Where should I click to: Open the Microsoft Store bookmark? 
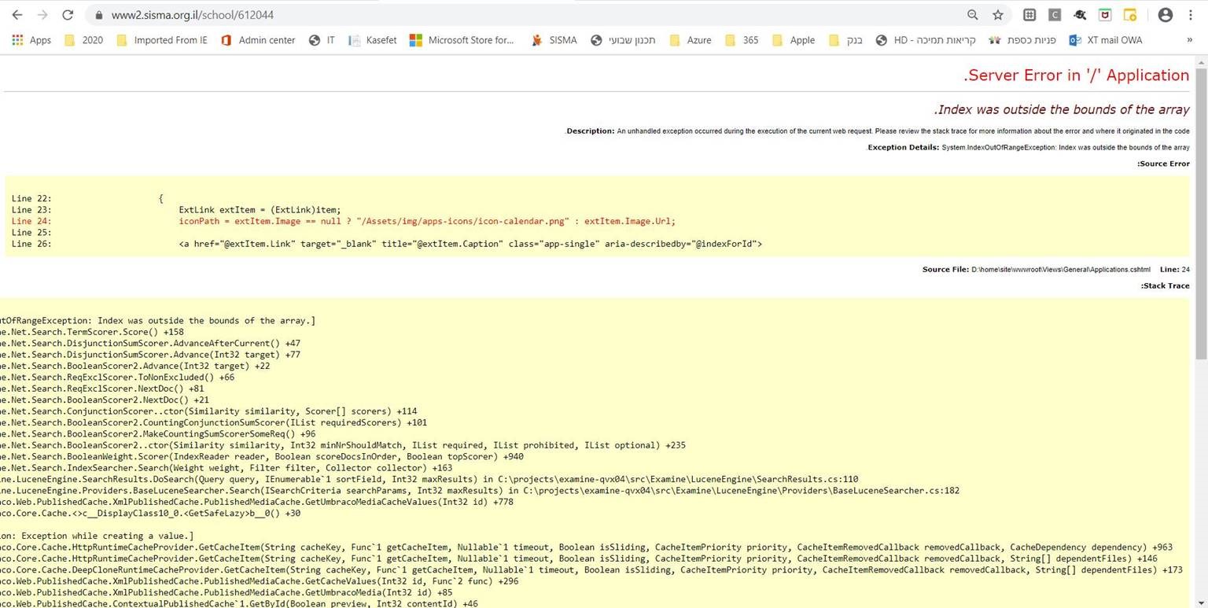(462, 40)
